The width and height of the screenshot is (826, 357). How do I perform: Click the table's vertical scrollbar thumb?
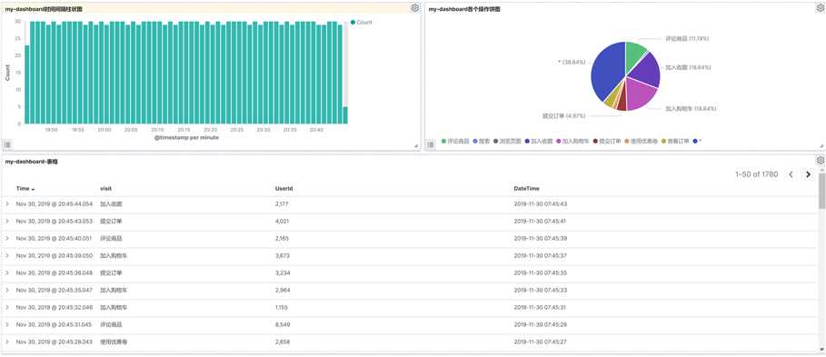(x=821, y=191)
